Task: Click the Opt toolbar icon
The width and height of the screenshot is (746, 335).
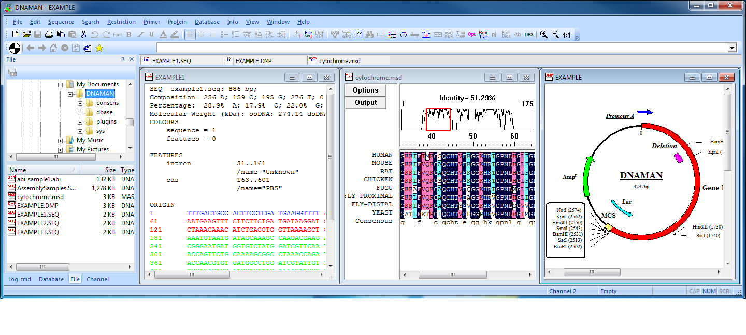Action: pyautogui.click(x=471, y=35)
